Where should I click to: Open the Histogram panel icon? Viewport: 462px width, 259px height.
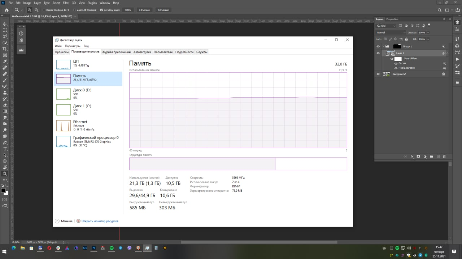[x=21, y=50]
